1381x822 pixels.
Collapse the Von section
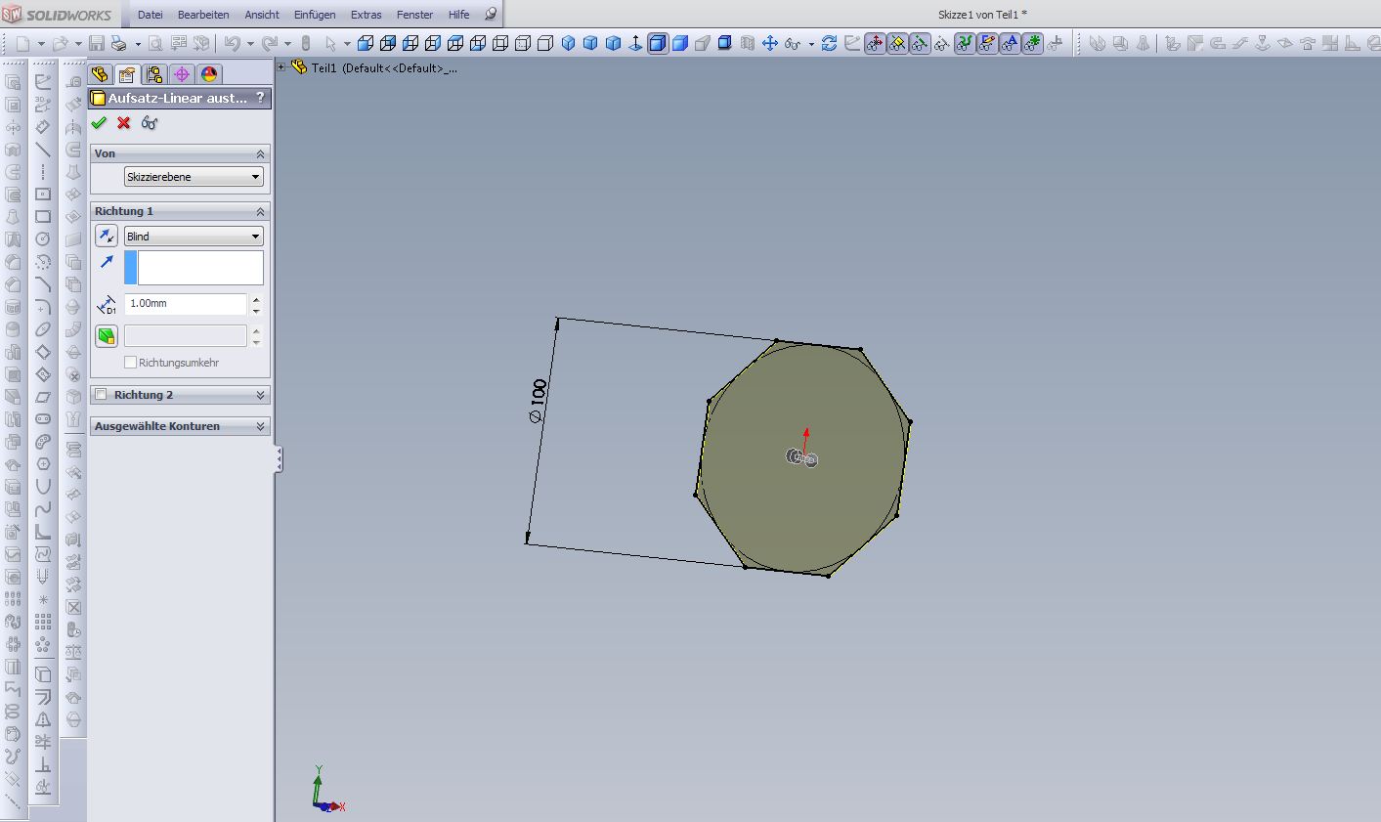tap(261, 154)
